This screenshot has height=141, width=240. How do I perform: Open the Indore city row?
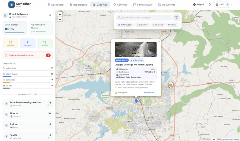[x=28, y=126]
